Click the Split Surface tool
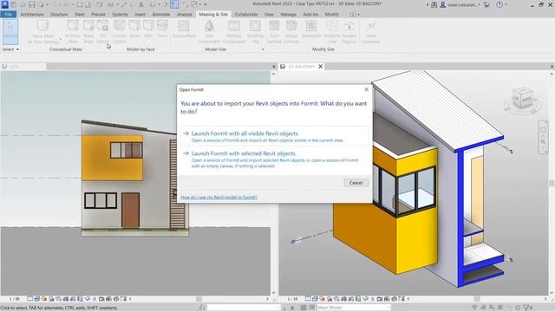 274,32
